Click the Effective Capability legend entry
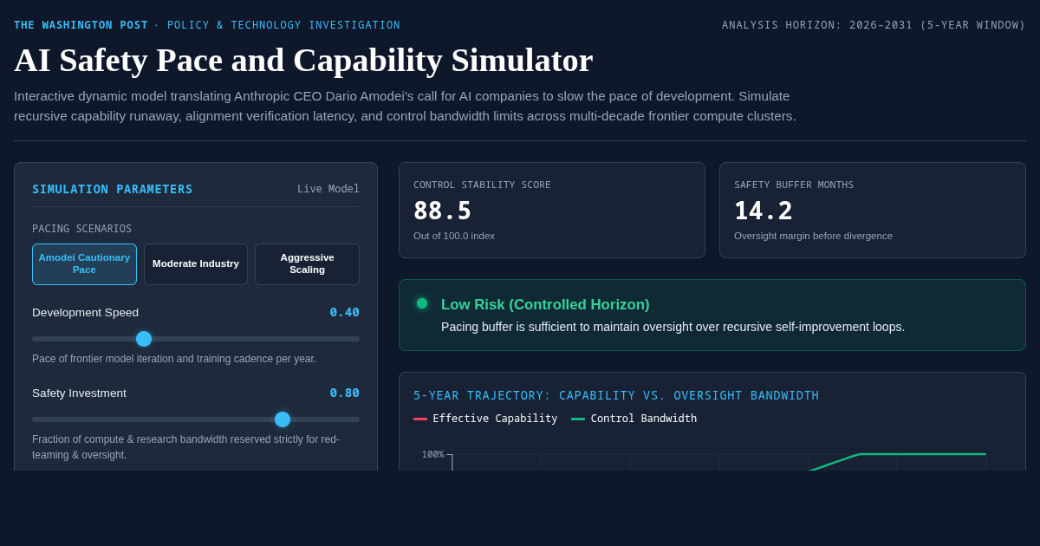 (485, 419)
